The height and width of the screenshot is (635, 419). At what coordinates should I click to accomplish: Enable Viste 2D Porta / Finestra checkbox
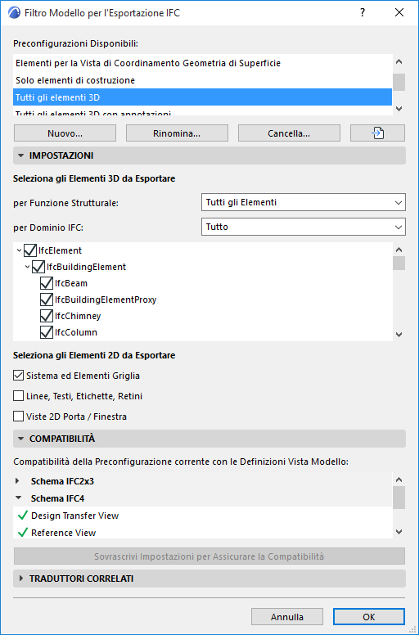18,416
